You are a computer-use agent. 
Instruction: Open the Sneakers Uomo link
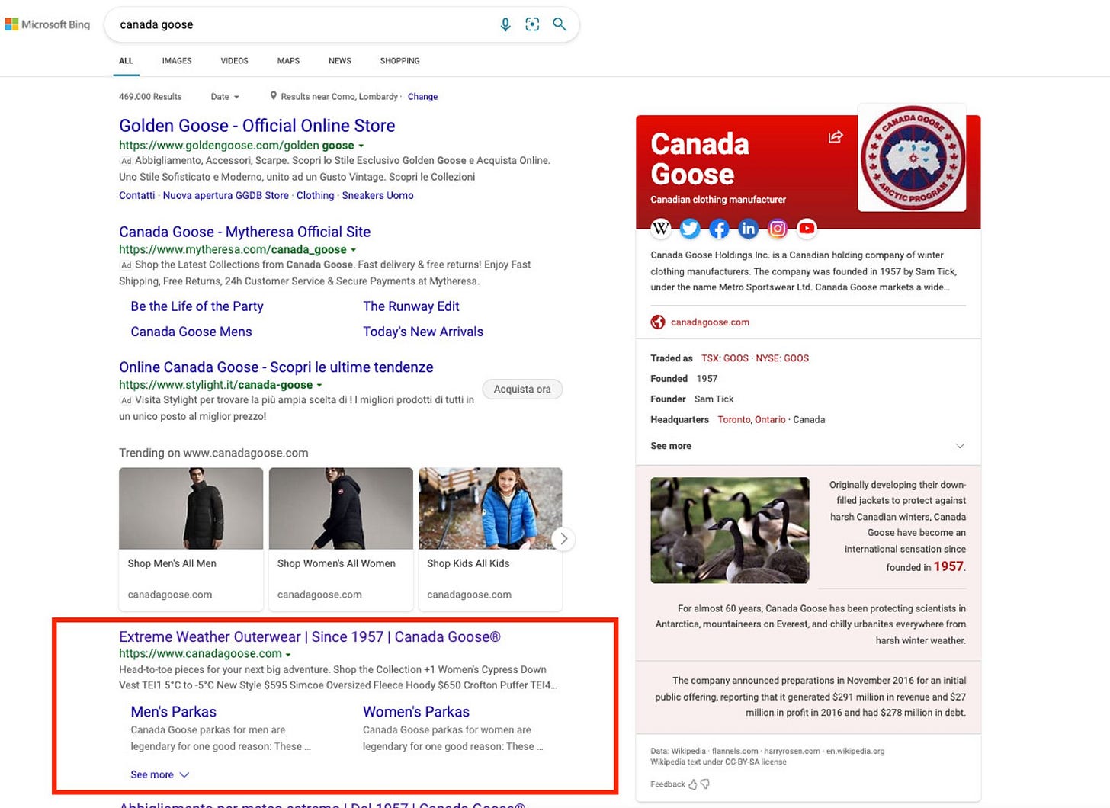(378, 195)
